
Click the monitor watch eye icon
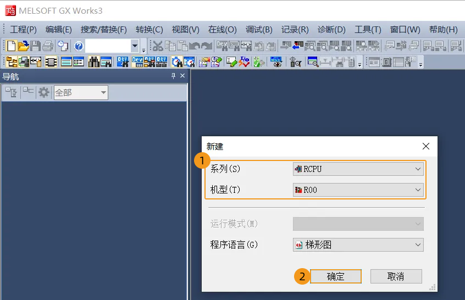tap(276, 62)
